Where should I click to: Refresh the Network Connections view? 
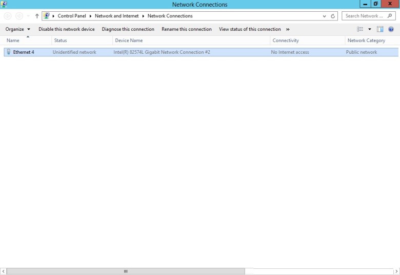(333, 16)
